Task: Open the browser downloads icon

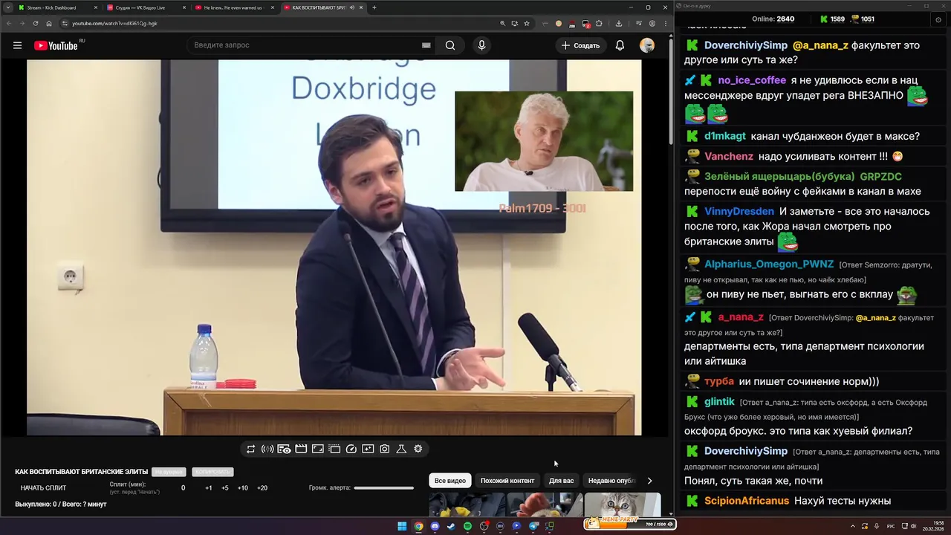Action: (x=618, y=23)
